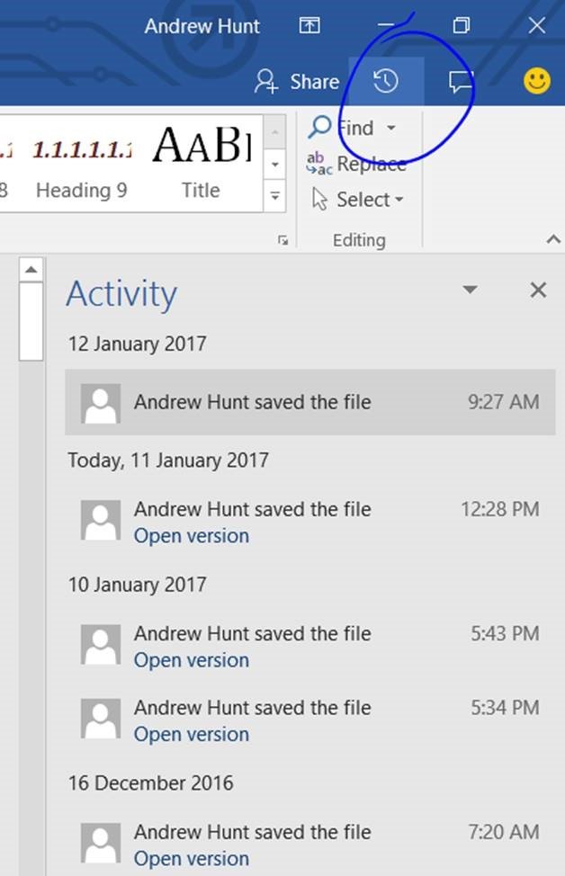Click the Share person icon
Screen dimensions: 565x876
[266, 82]
